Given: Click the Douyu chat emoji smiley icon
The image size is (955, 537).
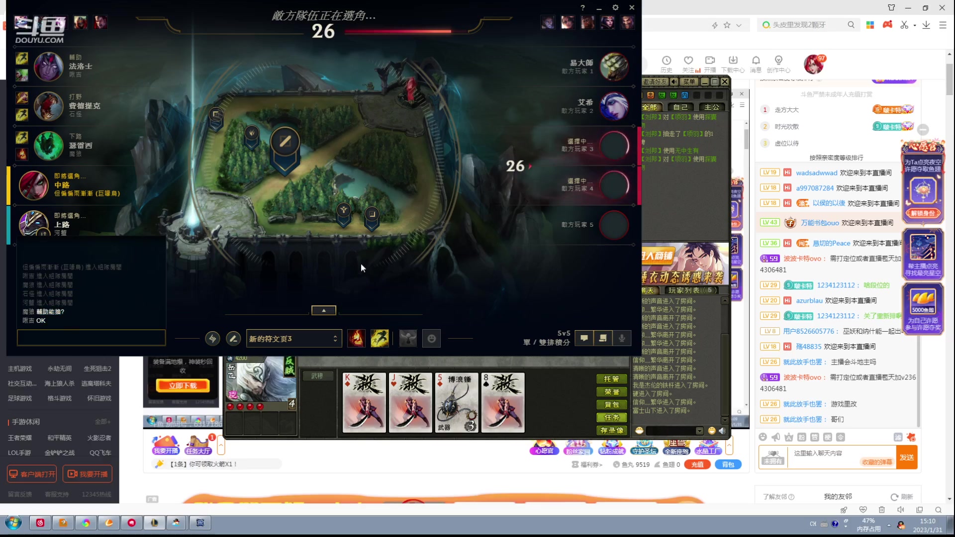Looking at the screenshot, I should coord(763,437).
